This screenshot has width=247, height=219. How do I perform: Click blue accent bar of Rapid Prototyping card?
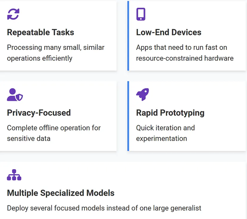[128, 116]
